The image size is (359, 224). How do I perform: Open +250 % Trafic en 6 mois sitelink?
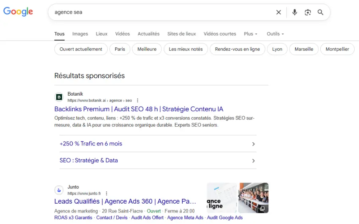pyautogui.click(x=91, y=144)
